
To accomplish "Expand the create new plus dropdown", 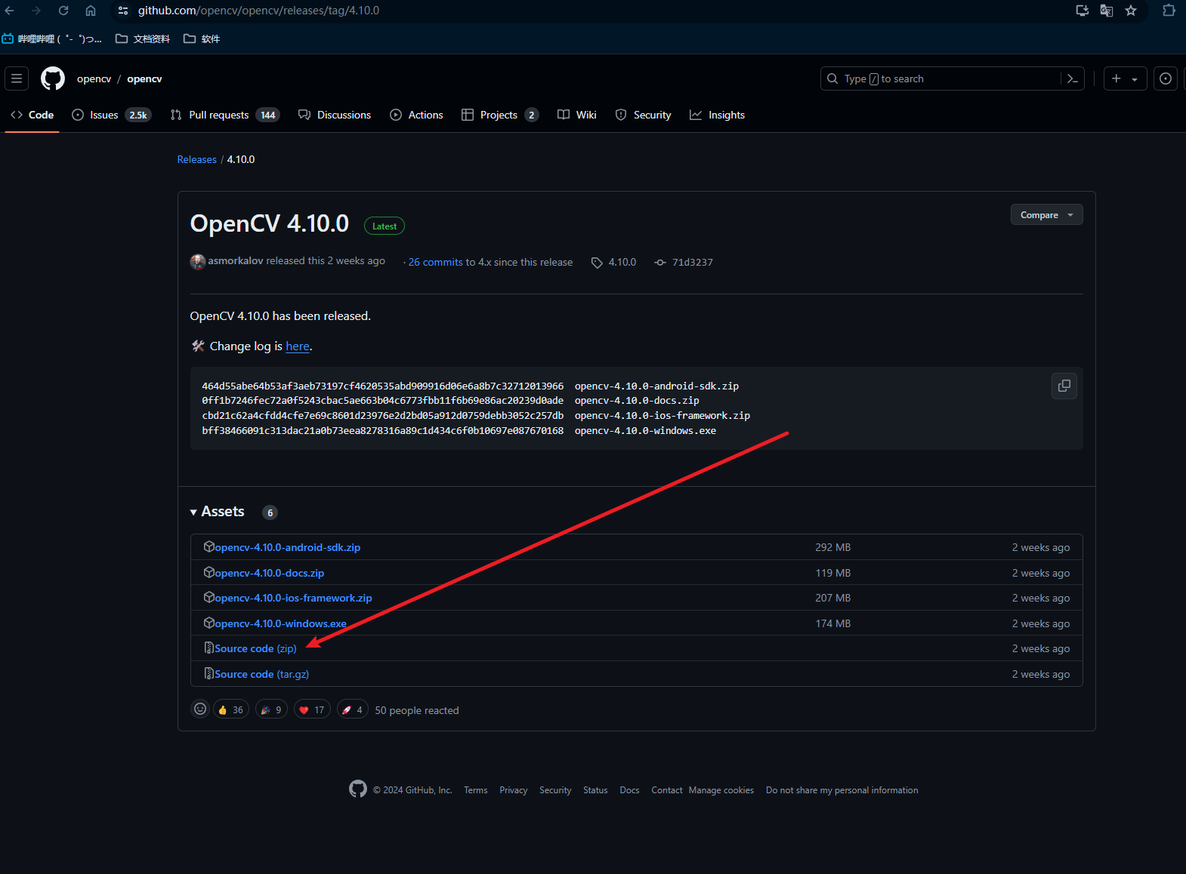I will (x=1125, y=78).
